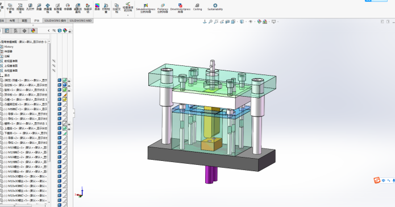This screenshot has width=395, height=207.
Task: Click the tree scroll-up arrow
Action: click(49, 42)
